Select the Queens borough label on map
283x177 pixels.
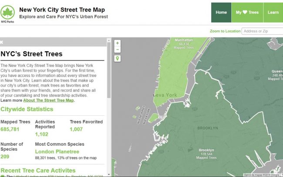click(x=276, y=75)
